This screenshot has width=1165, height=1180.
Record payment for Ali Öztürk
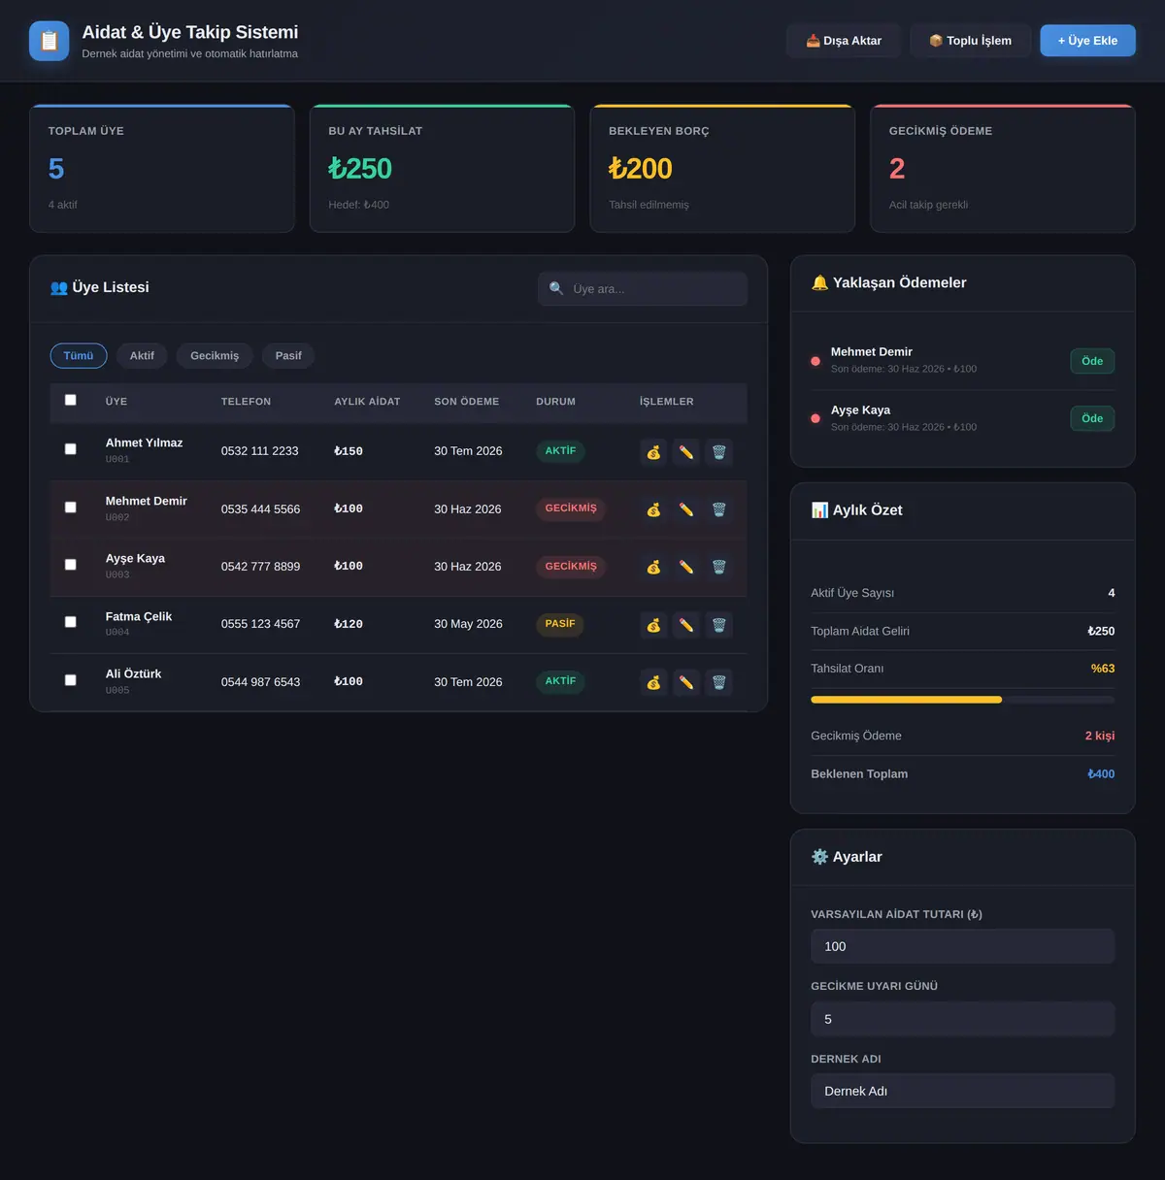click(653, 682)
